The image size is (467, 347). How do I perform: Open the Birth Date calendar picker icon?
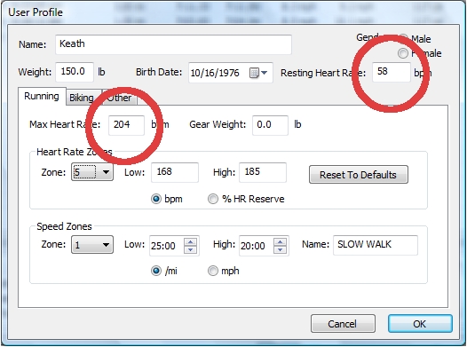[254, 73]
